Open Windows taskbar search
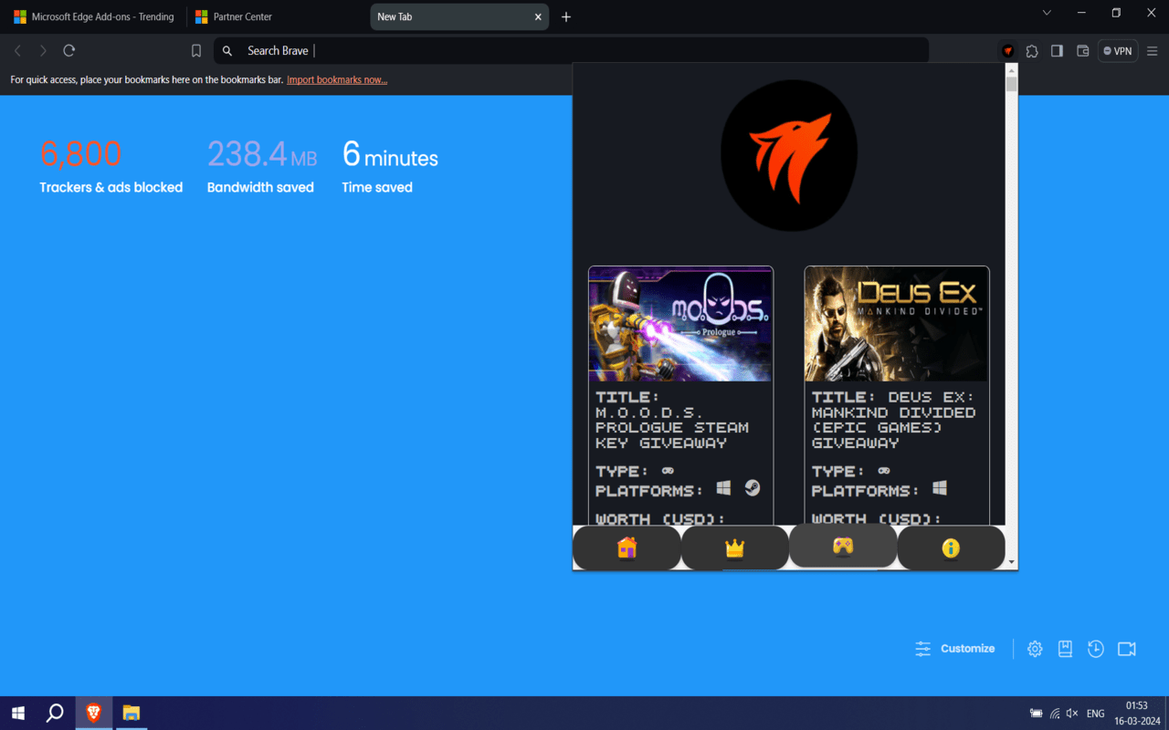Image resolution: width=1169 pixels, height=730 pixels. 55,713
